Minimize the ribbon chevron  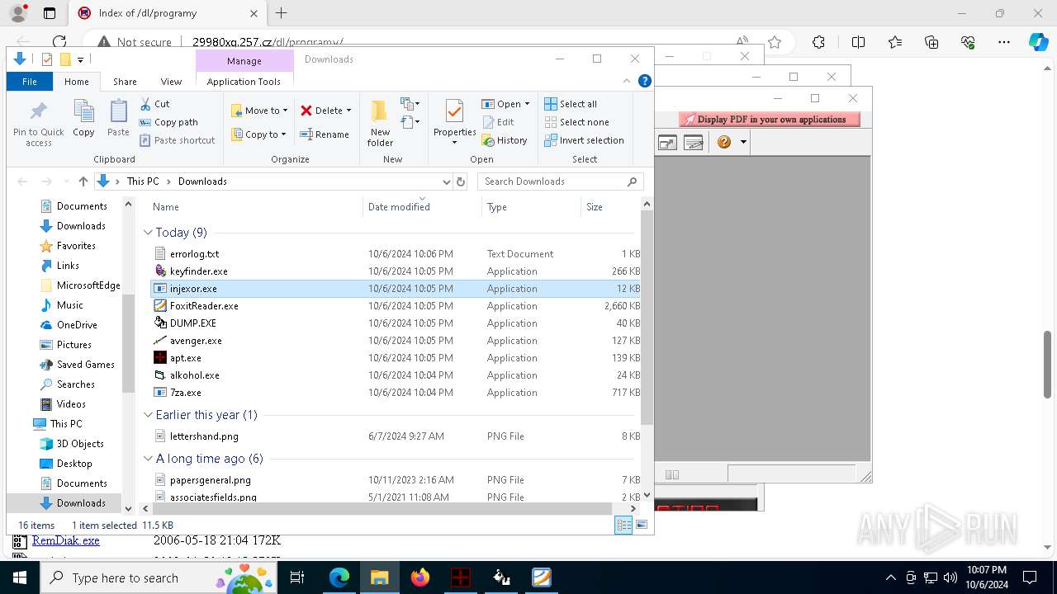point(627,81)
